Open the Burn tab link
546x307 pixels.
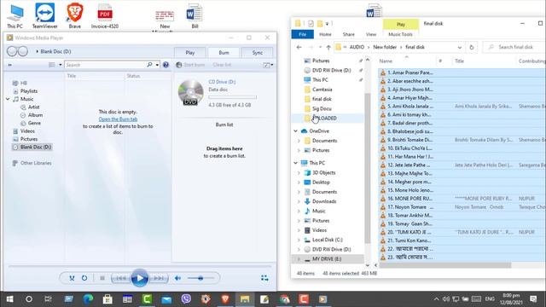coord(118,119)
